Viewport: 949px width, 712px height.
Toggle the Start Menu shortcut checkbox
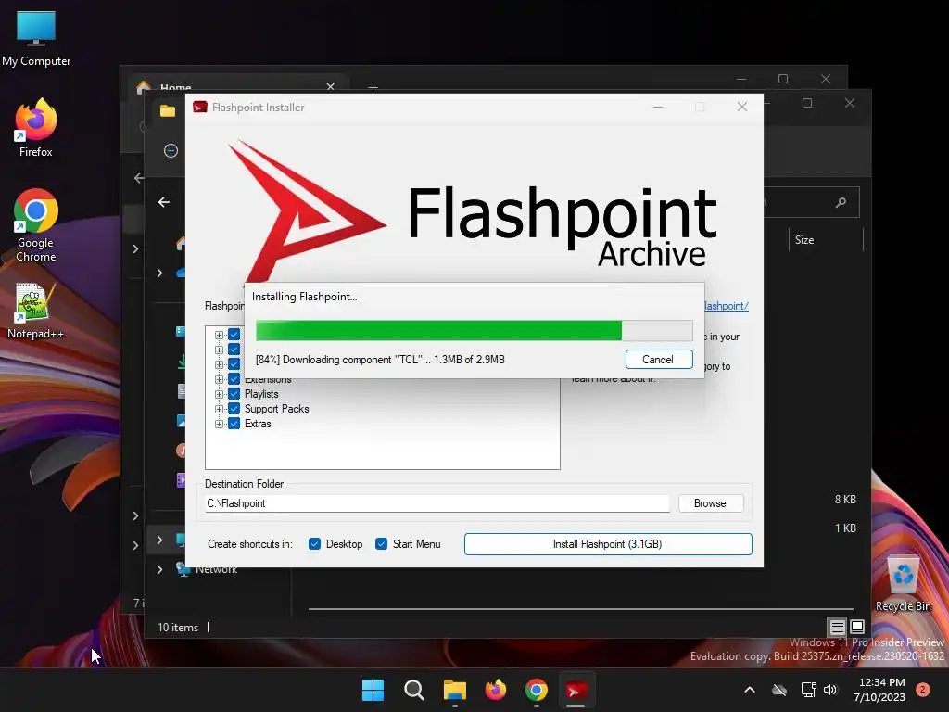pos(381,544)
